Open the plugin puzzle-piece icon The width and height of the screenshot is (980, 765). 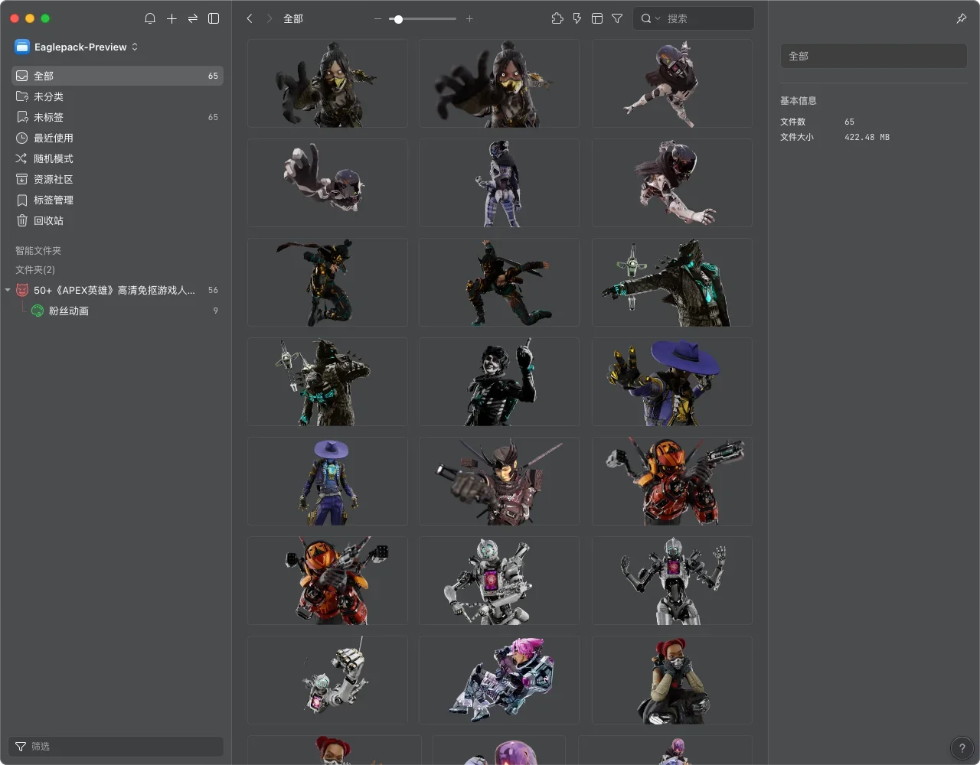pyautogui.click(x=557, y=18)
